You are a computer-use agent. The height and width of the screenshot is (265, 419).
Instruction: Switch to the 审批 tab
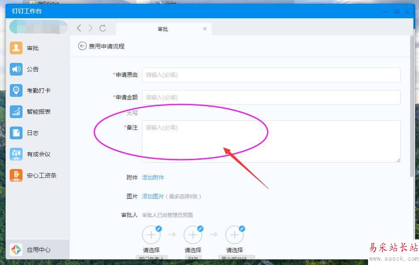coord(164,29)
